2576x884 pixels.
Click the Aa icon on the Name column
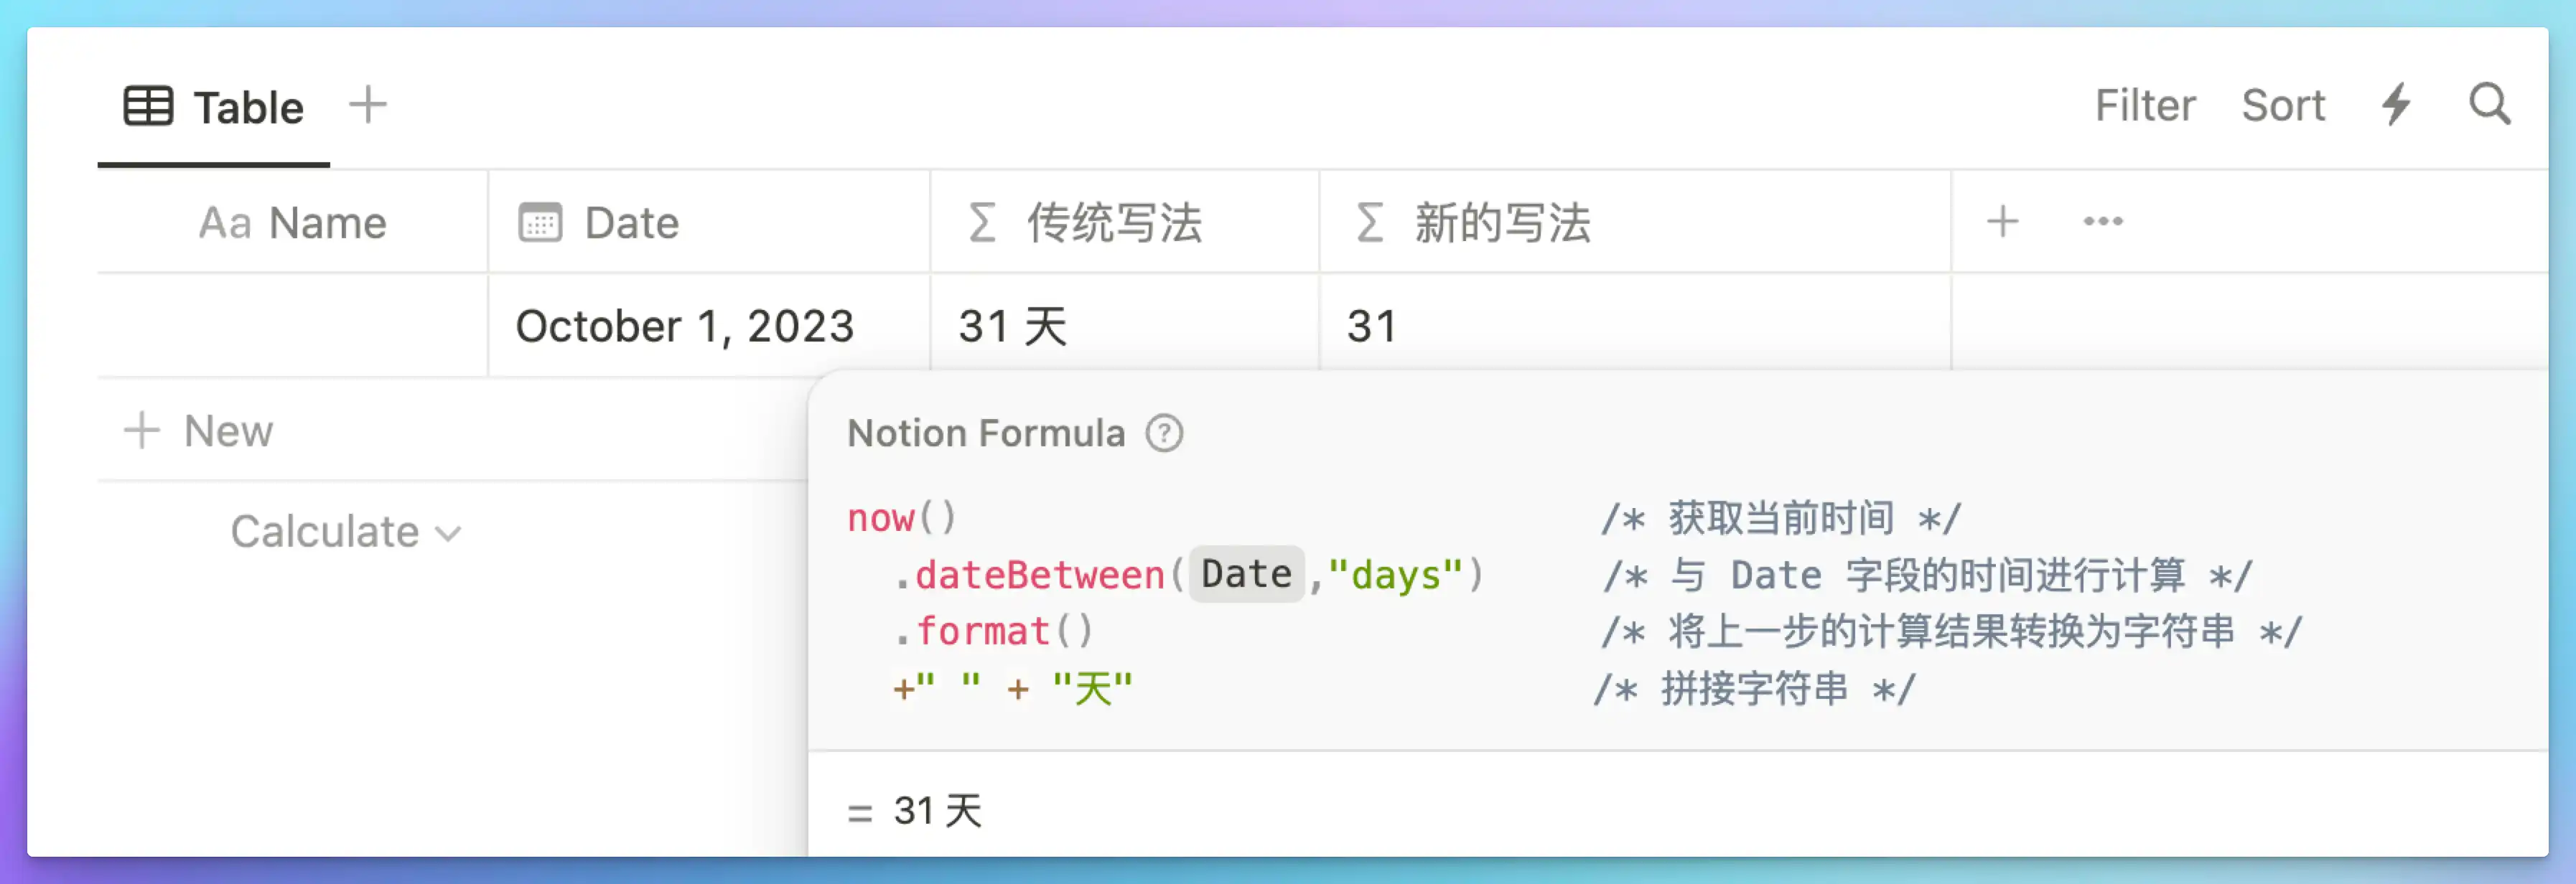click(x=228, y=222)
